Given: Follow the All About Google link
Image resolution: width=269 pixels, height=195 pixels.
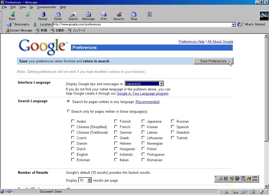Looking at the screenshot, I should coord(220,41).
